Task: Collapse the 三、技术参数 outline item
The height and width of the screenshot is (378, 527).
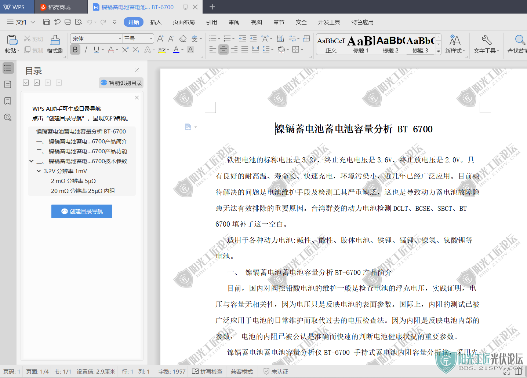Action: click(32, 161)
